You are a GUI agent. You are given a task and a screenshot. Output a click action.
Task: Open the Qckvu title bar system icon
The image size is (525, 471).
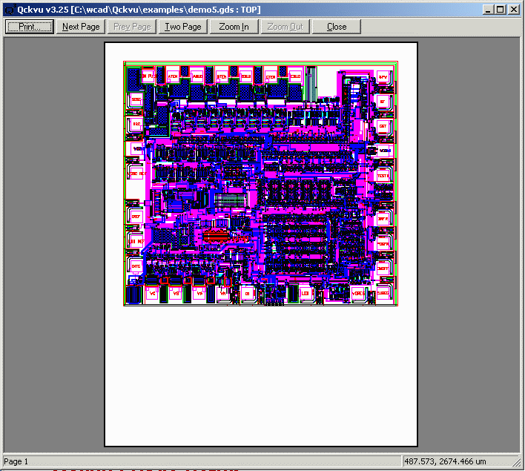(x=9, y=9)
